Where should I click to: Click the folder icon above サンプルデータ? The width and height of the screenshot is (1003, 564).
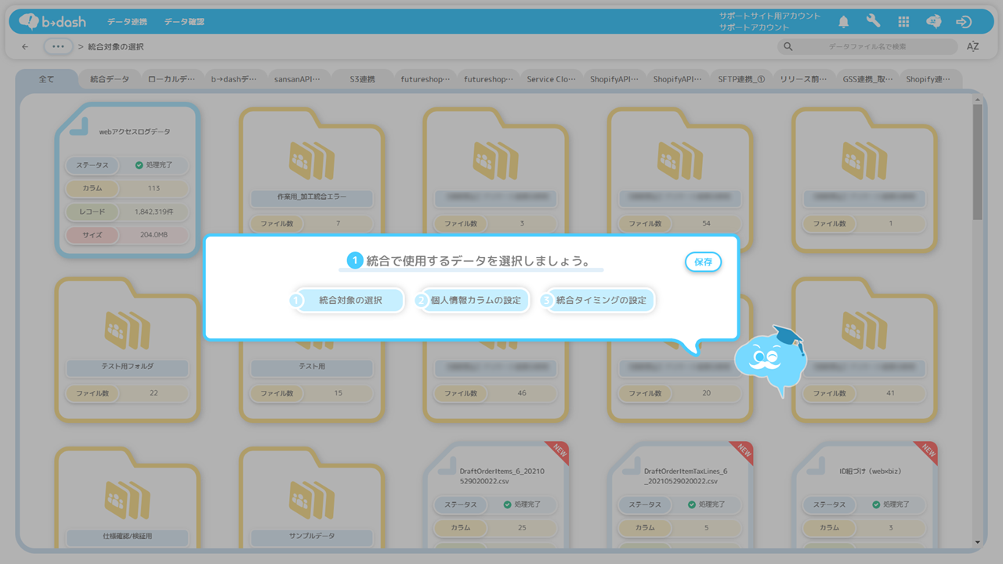(x=312, y=499)
